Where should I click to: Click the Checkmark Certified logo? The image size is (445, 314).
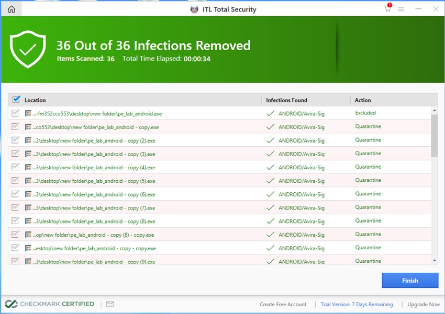tap(49, 304)
